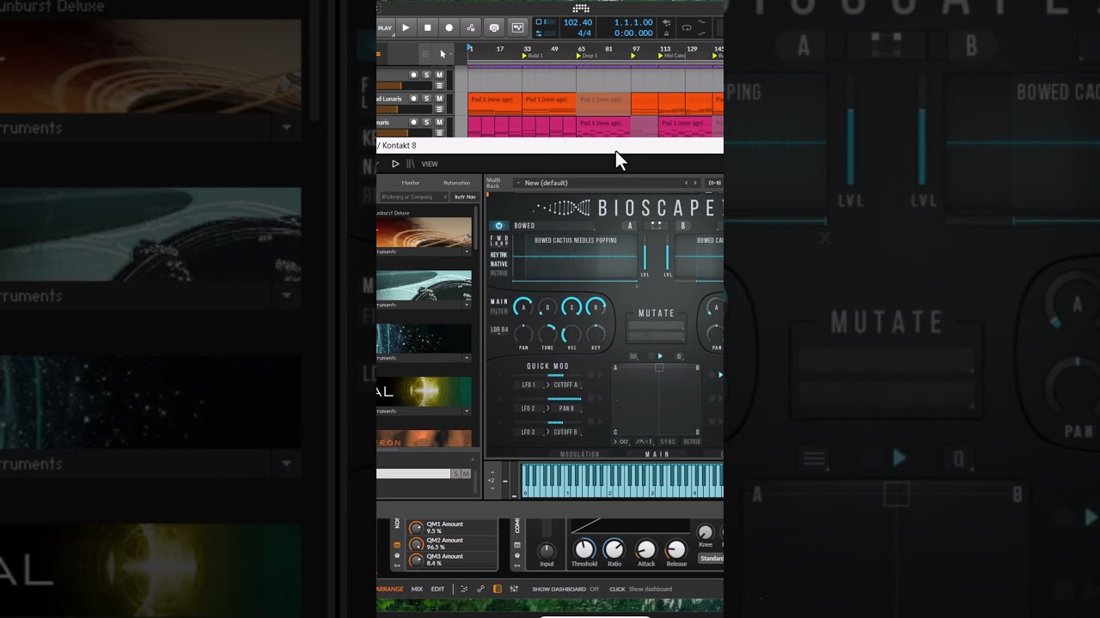Solo the pink-clip Lunaris track
The image size is (1100, 618).
426,123
